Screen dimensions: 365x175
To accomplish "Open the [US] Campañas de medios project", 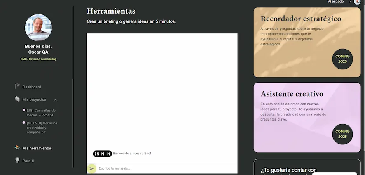I will (x=41, y=113).
